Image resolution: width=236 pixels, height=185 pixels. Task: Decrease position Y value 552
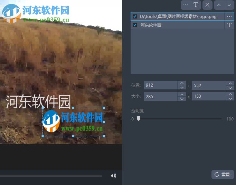coord(230,88)
